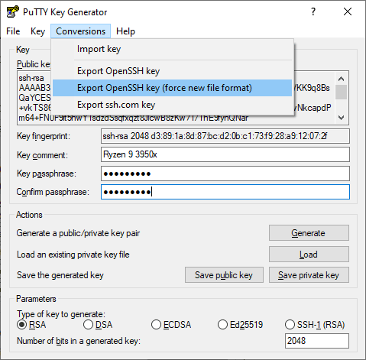This screenshot has width=366, height=360.
Task: Click 'Number of bits in a generated key:' label
Action: click(x=79, y=341)
